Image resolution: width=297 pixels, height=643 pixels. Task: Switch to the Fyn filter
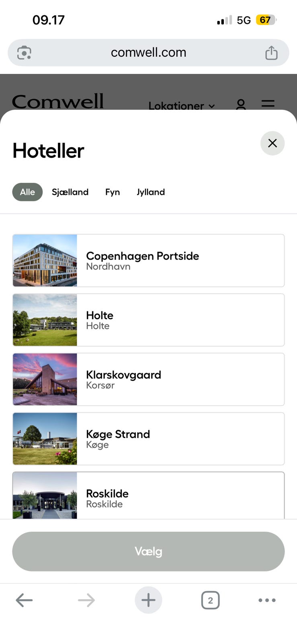113,192
